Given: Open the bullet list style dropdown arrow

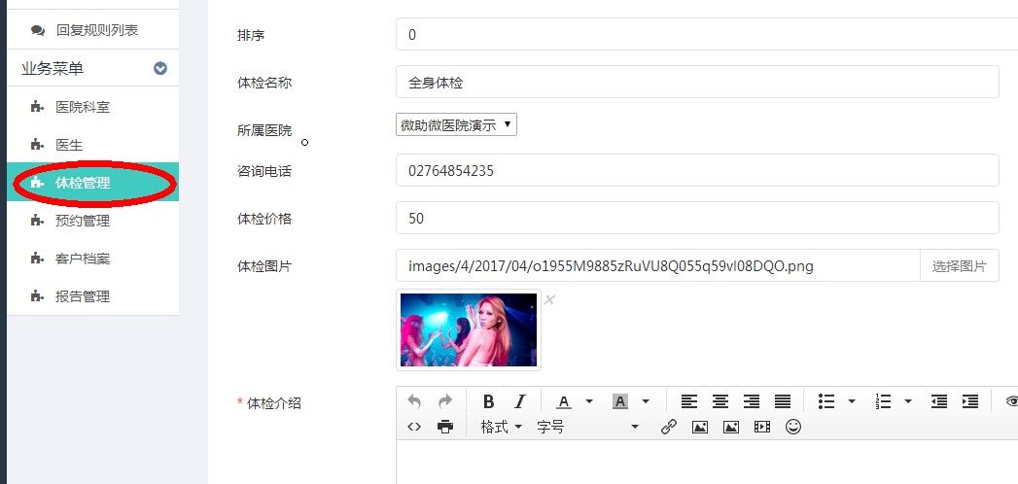Looking at the screenshot, I should (852, 402).
